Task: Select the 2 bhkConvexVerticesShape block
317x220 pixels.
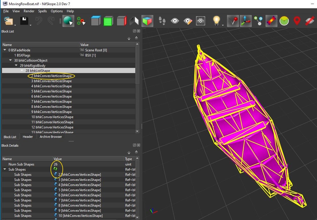Action: click(51, 76)
